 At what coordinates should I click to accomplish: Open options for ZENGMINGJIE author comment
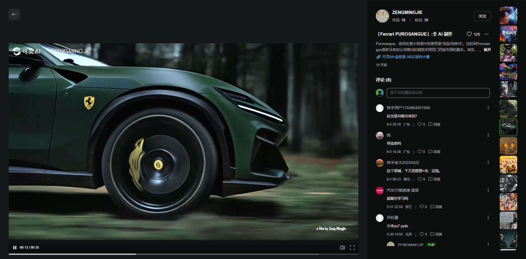tap(488, 244)
